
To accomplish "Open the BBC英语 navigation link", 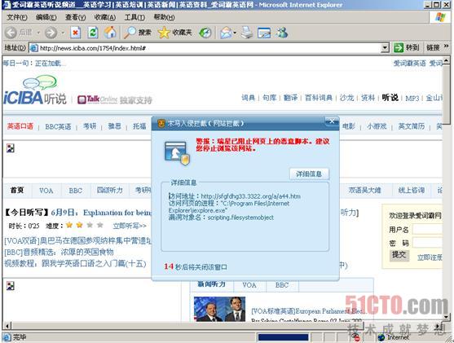I will click(58, 126).
